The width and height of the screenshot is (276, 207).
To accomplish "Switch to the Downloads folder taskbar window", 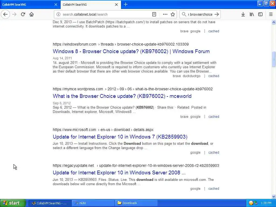I will tap(136, 203).
